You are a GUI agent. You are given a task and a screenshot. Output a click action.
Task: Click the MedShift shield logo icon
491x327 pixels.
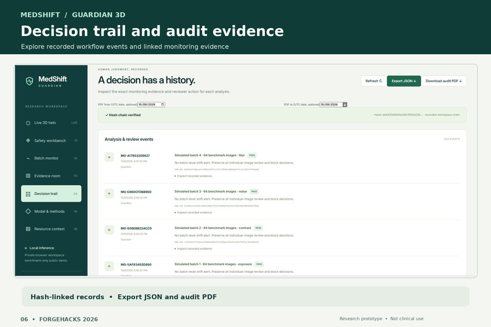pyautogui.click(x=29, y=82)
